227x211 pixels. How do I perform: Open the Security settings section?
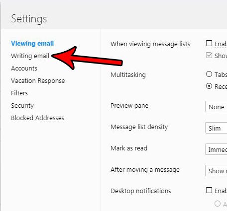pyautogui.click(x=22, y=106)
